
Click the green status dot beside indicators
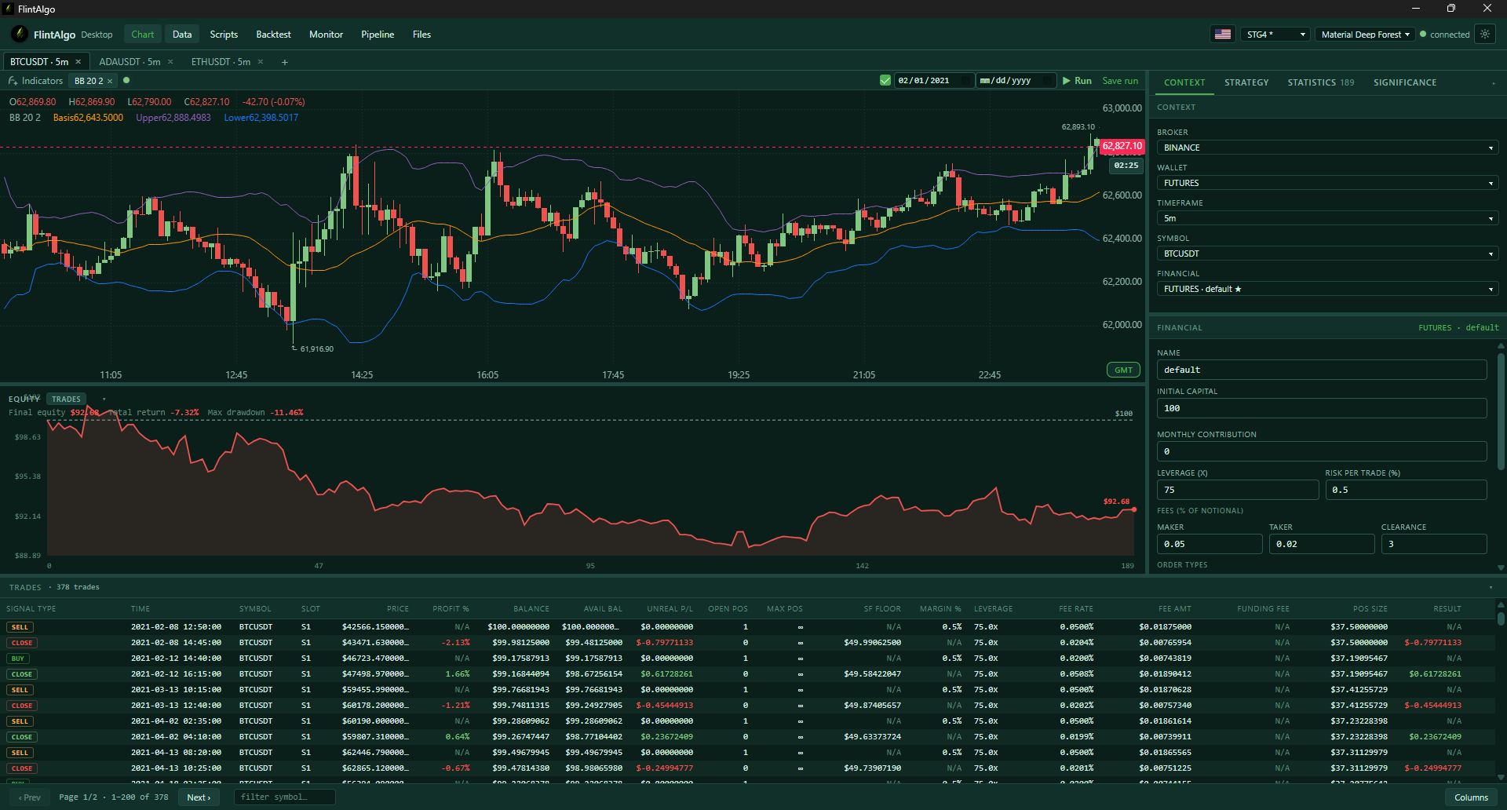tap(126, 80)
